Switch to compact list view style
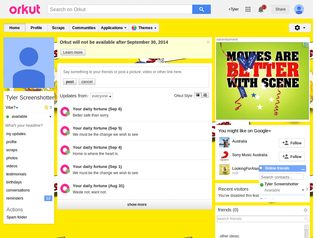 (198, 95)
